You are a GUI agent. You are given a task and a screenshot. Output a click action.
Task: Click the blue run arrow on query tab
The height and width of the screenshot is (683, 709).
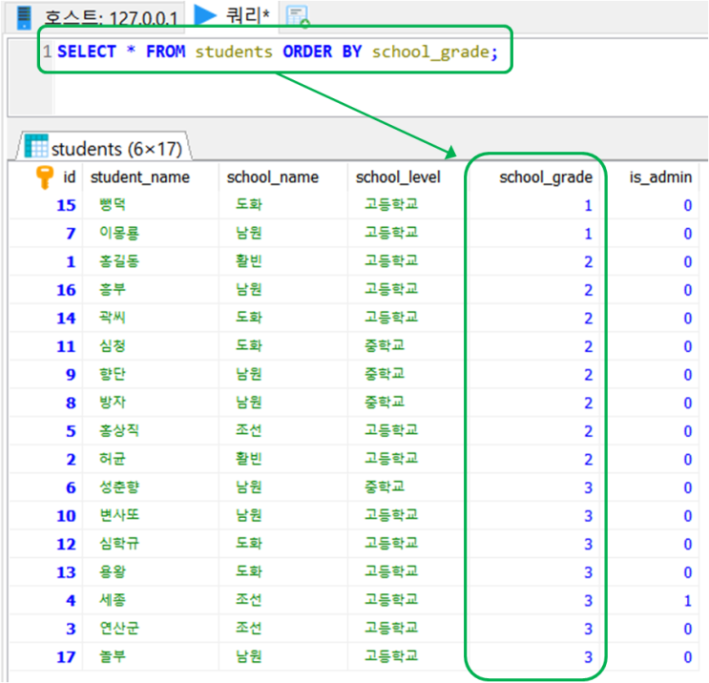[x=206, y=15]
